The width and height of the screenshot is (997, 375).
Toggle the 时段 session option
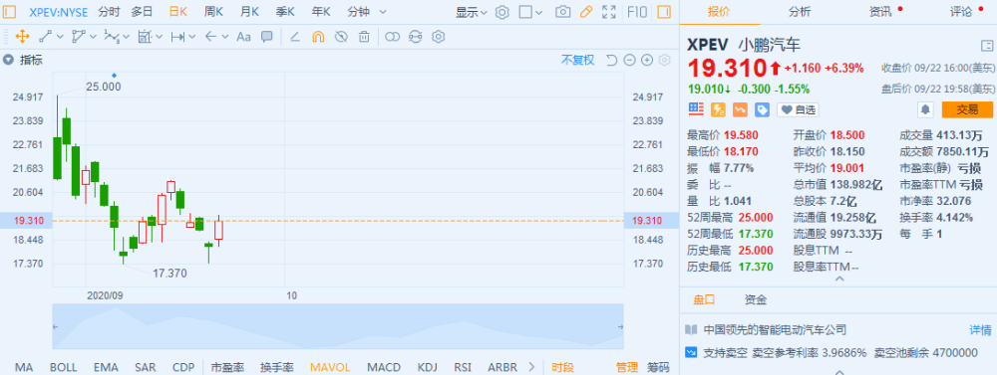[562, 367]
